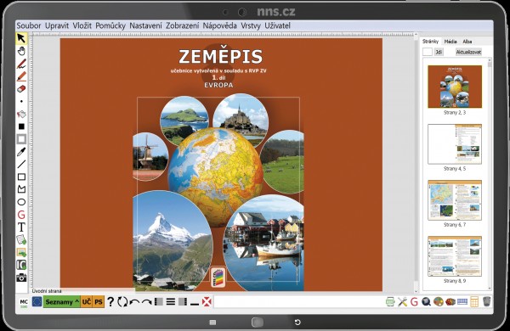Viewport: 510px width, 331px height.
Task: Pick the black fill color swatch
Action: (21, 126)
